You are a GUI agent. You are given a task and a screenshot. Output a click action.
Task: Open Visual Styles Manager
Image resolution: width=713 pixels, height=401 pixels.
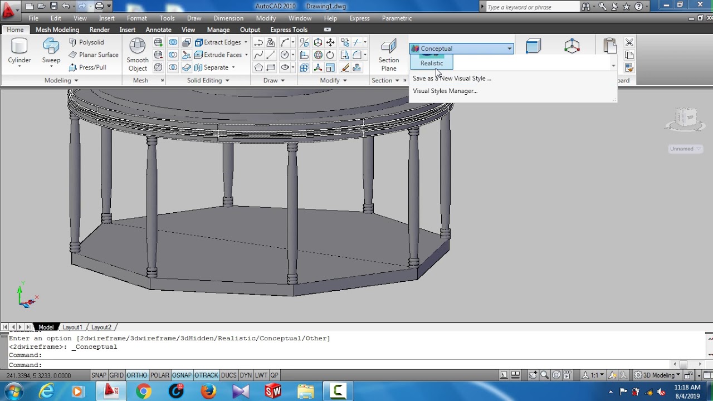pyautogui.click(x=445, y=91)
